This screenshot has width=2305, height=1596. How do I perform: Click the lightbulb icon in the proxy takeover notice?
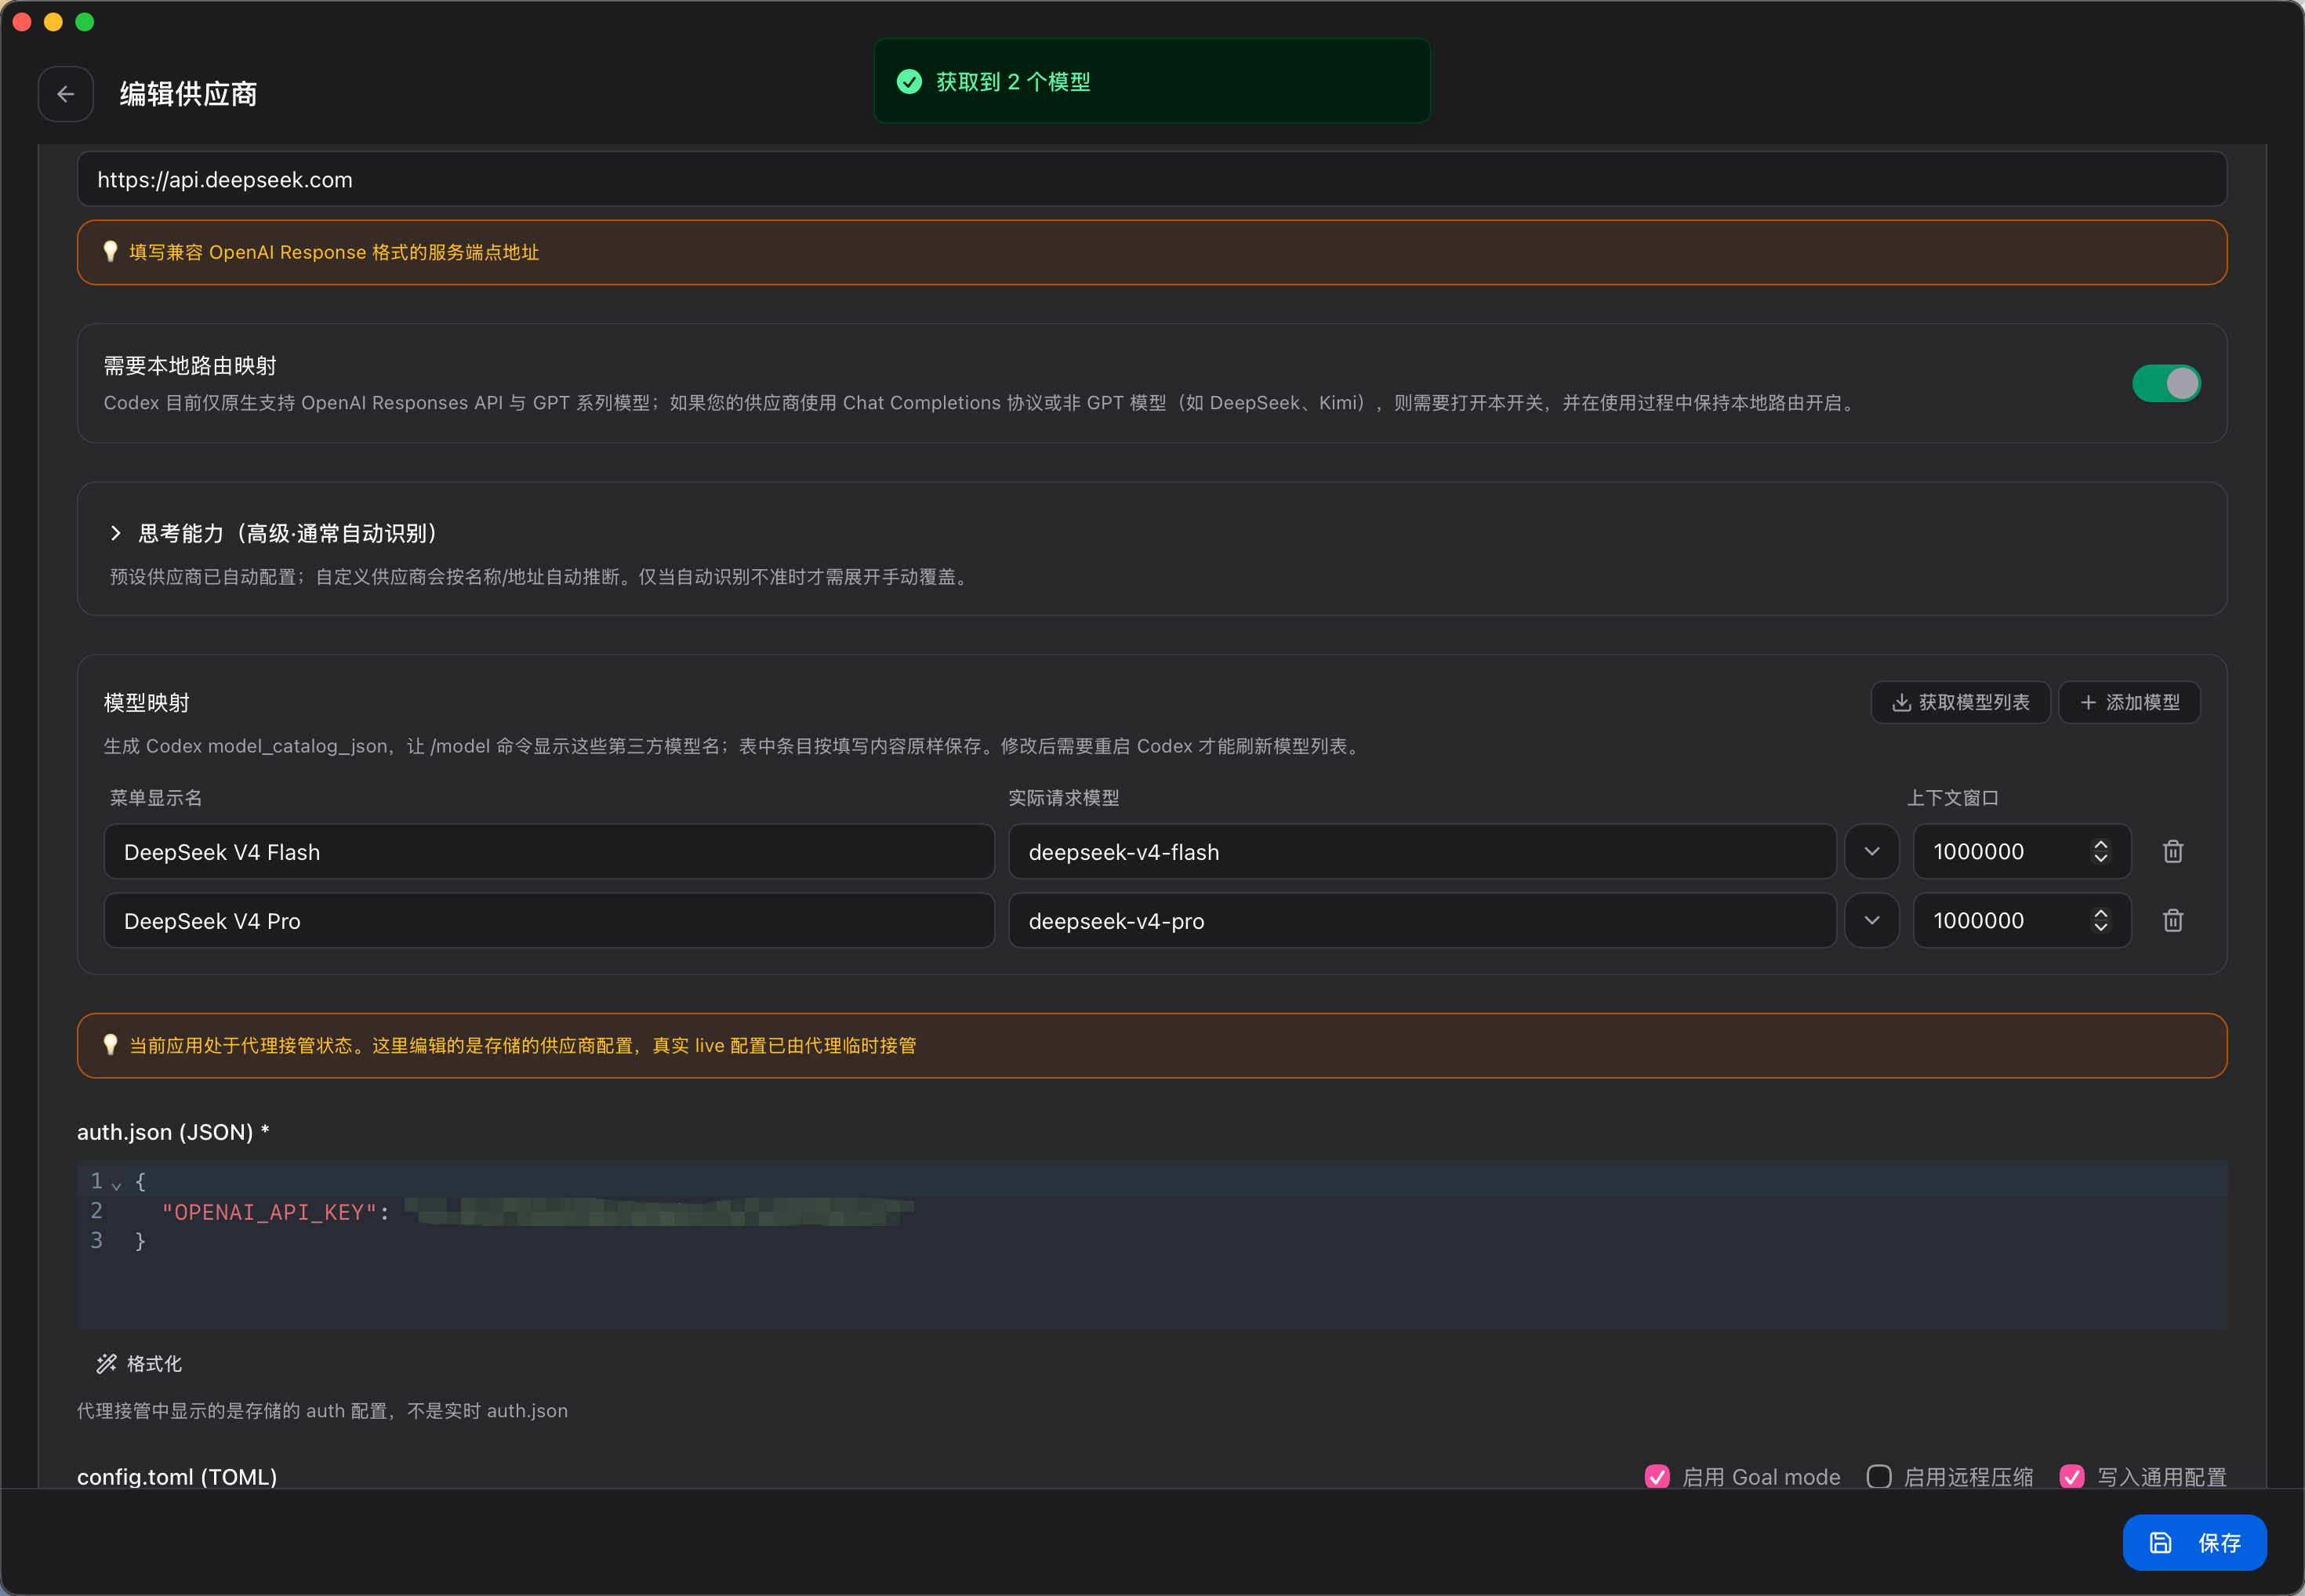110,1045
